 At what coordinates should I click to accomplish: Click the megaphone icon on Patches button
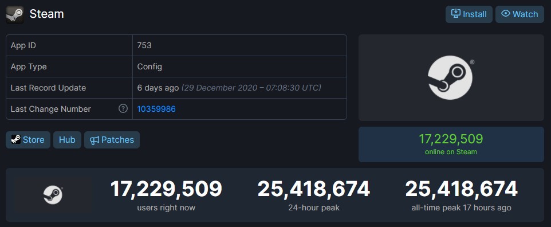coord(95,140)
